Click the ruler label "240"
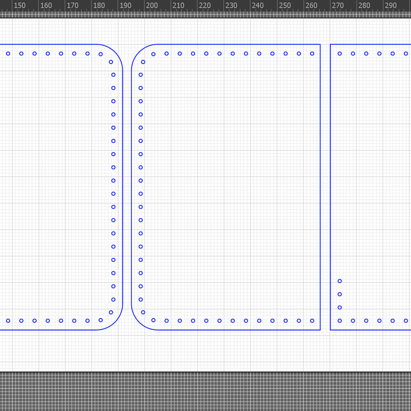 pos(258,5)
